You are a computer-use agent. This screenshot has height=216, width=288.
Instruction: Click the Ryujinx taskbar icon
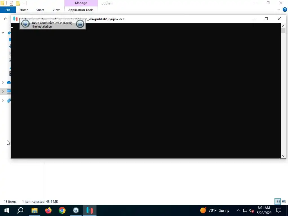point(90,210)
